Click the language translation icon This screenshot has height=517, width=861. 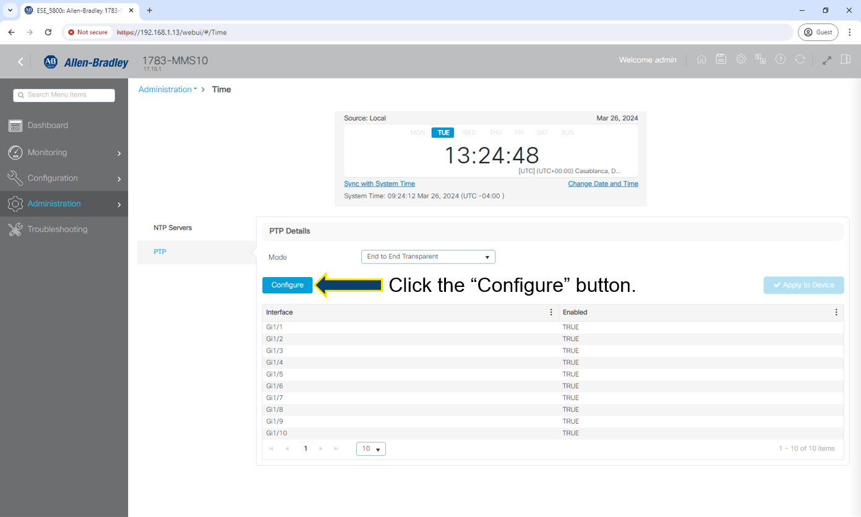[x=760, y=59]
